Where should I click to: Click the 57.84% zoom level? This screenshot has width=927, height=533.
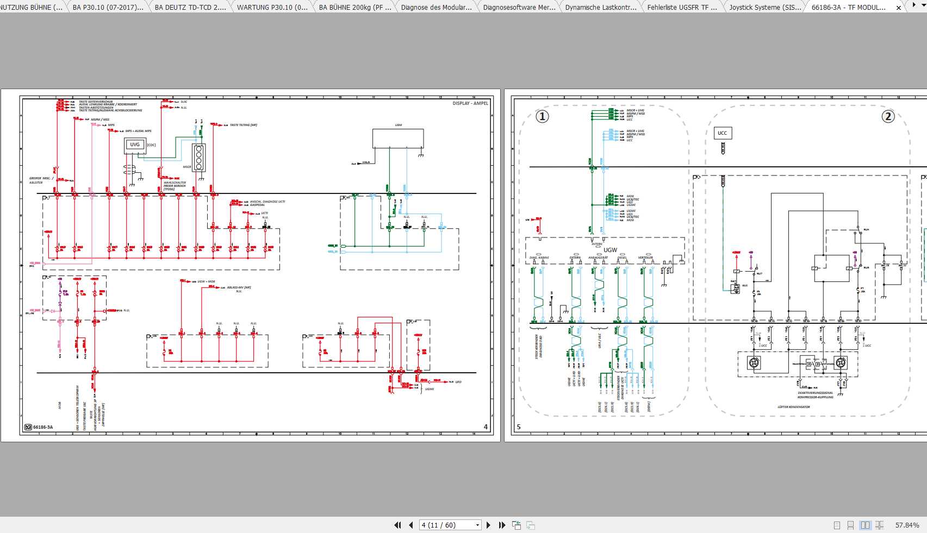(x=907, y=525)
